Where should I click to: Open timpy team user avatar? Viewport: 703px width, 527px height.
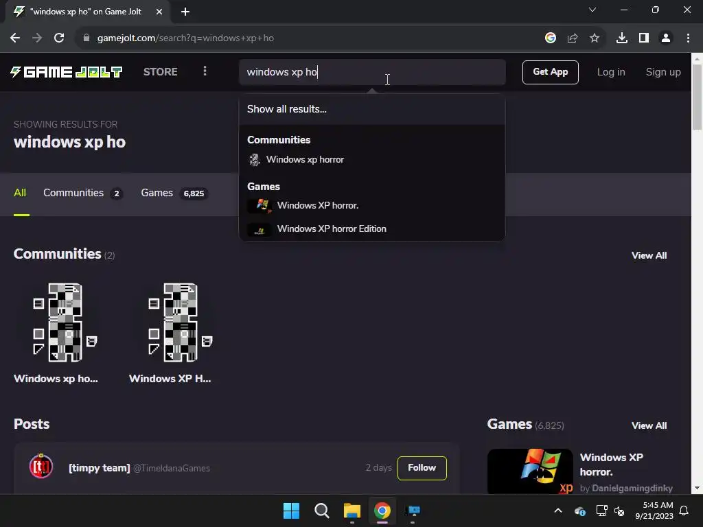click(x=41, y=467)
